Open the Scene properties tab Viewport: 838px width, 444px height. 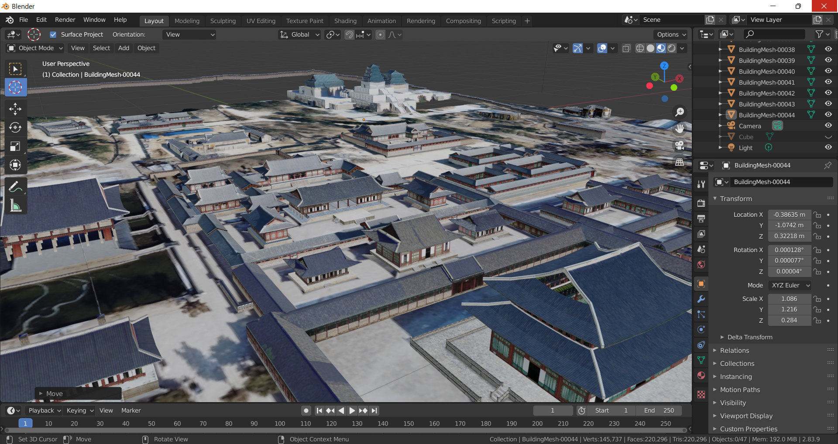pos(701,249)
